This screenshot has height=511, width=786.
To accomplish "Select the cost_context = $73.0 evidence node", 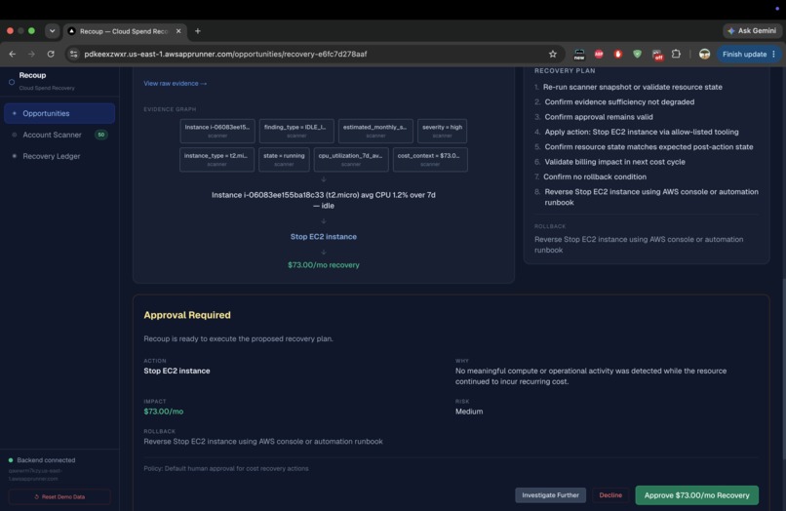I will pyautogui.click(x=430, y=160).
